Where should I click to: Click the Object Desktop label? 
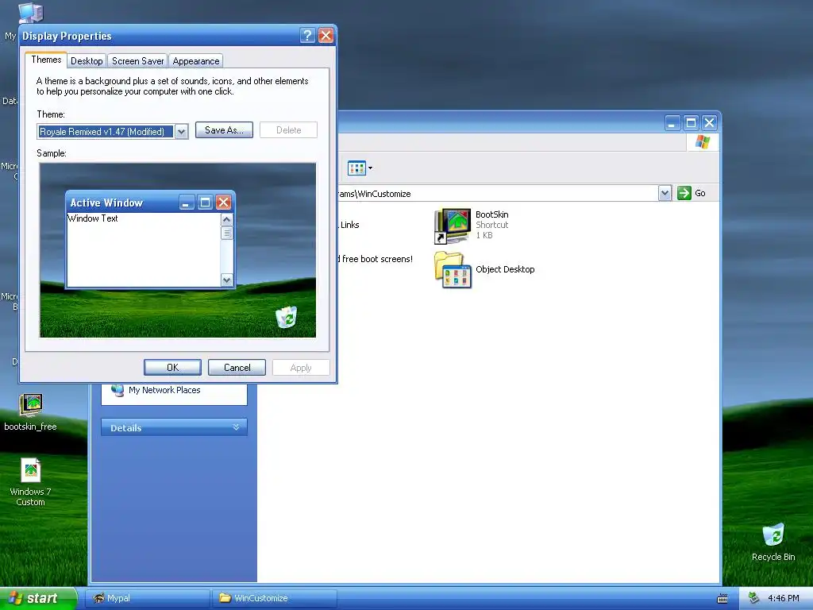(505, 269)
